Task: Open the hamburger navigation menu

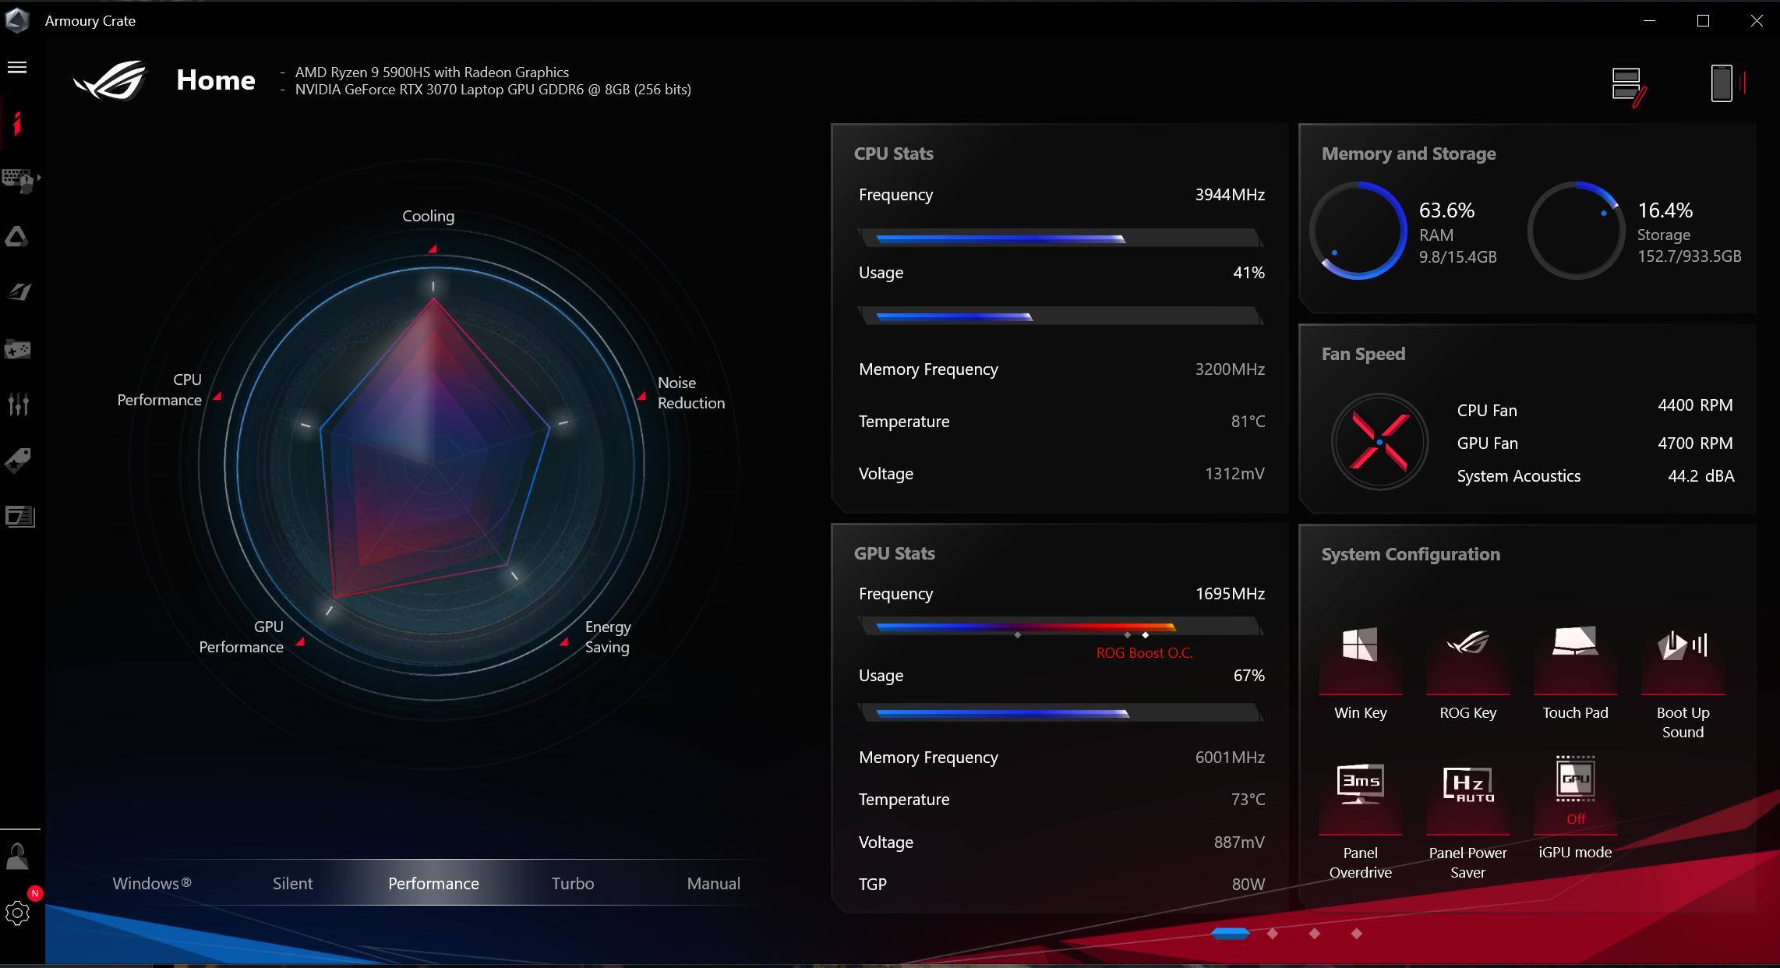Action: [17, 68]
